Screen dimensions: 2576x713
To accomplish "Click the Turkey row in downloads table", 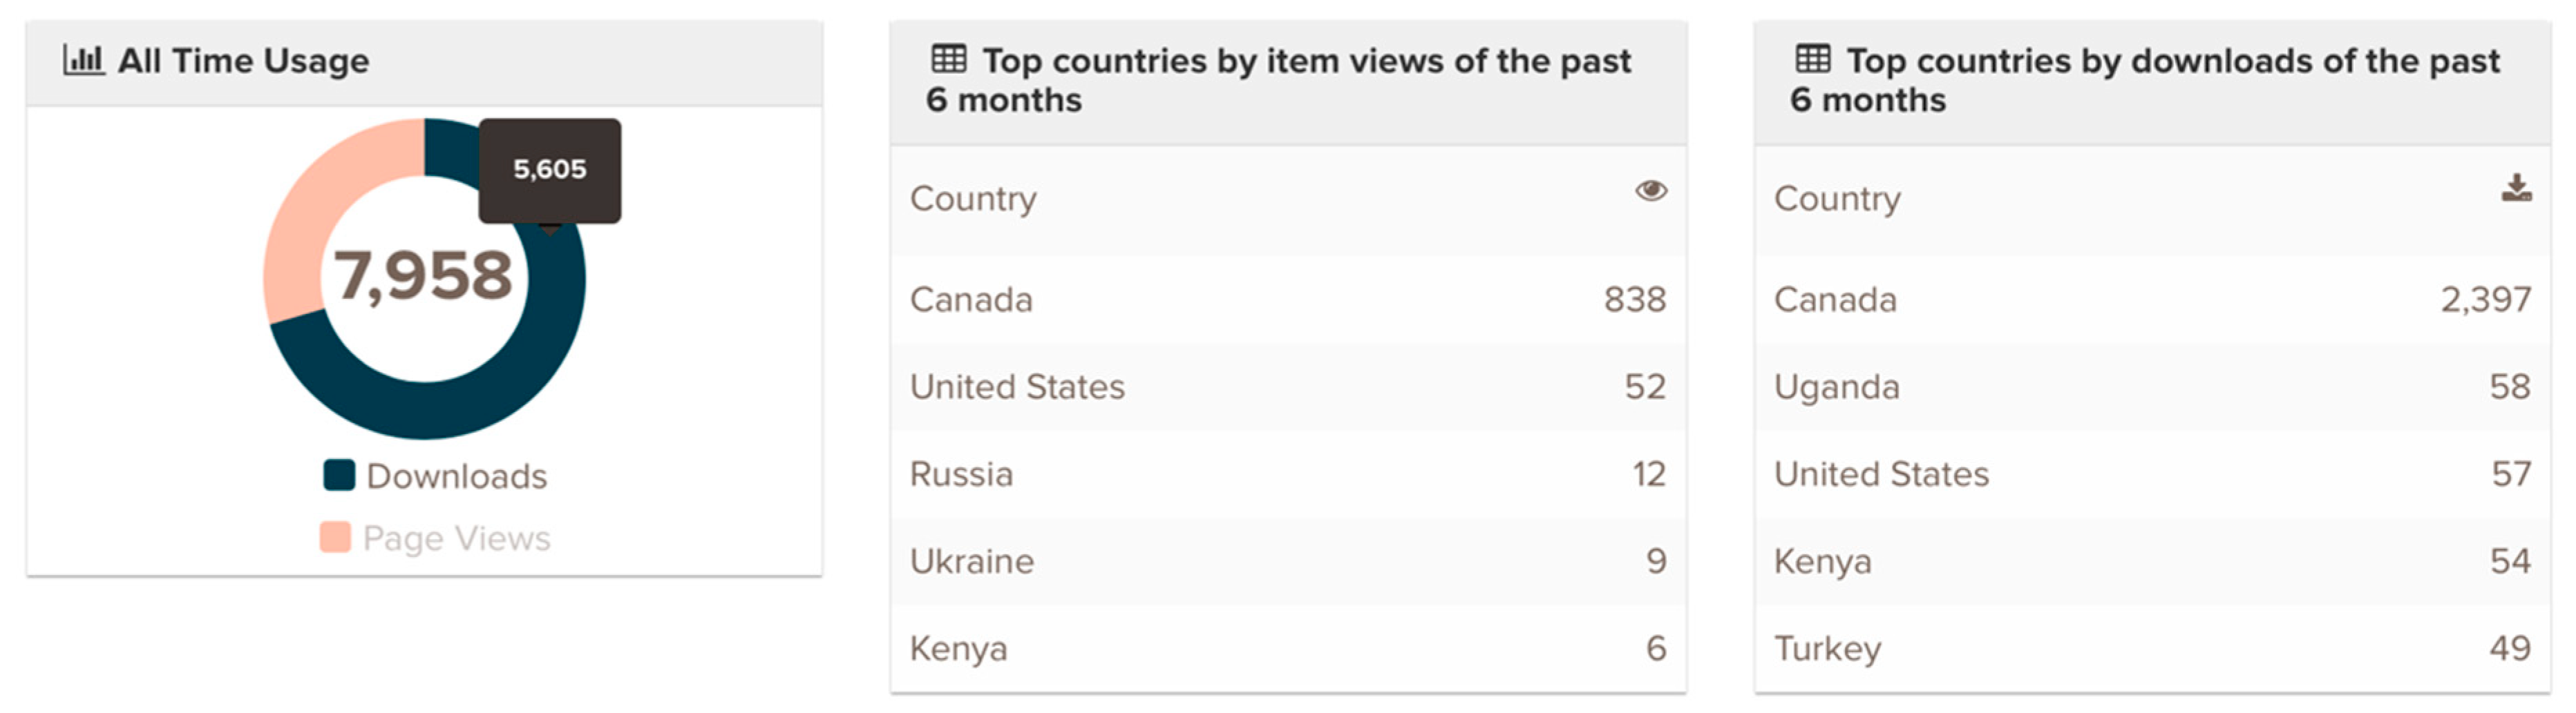I will [2151, 648].
